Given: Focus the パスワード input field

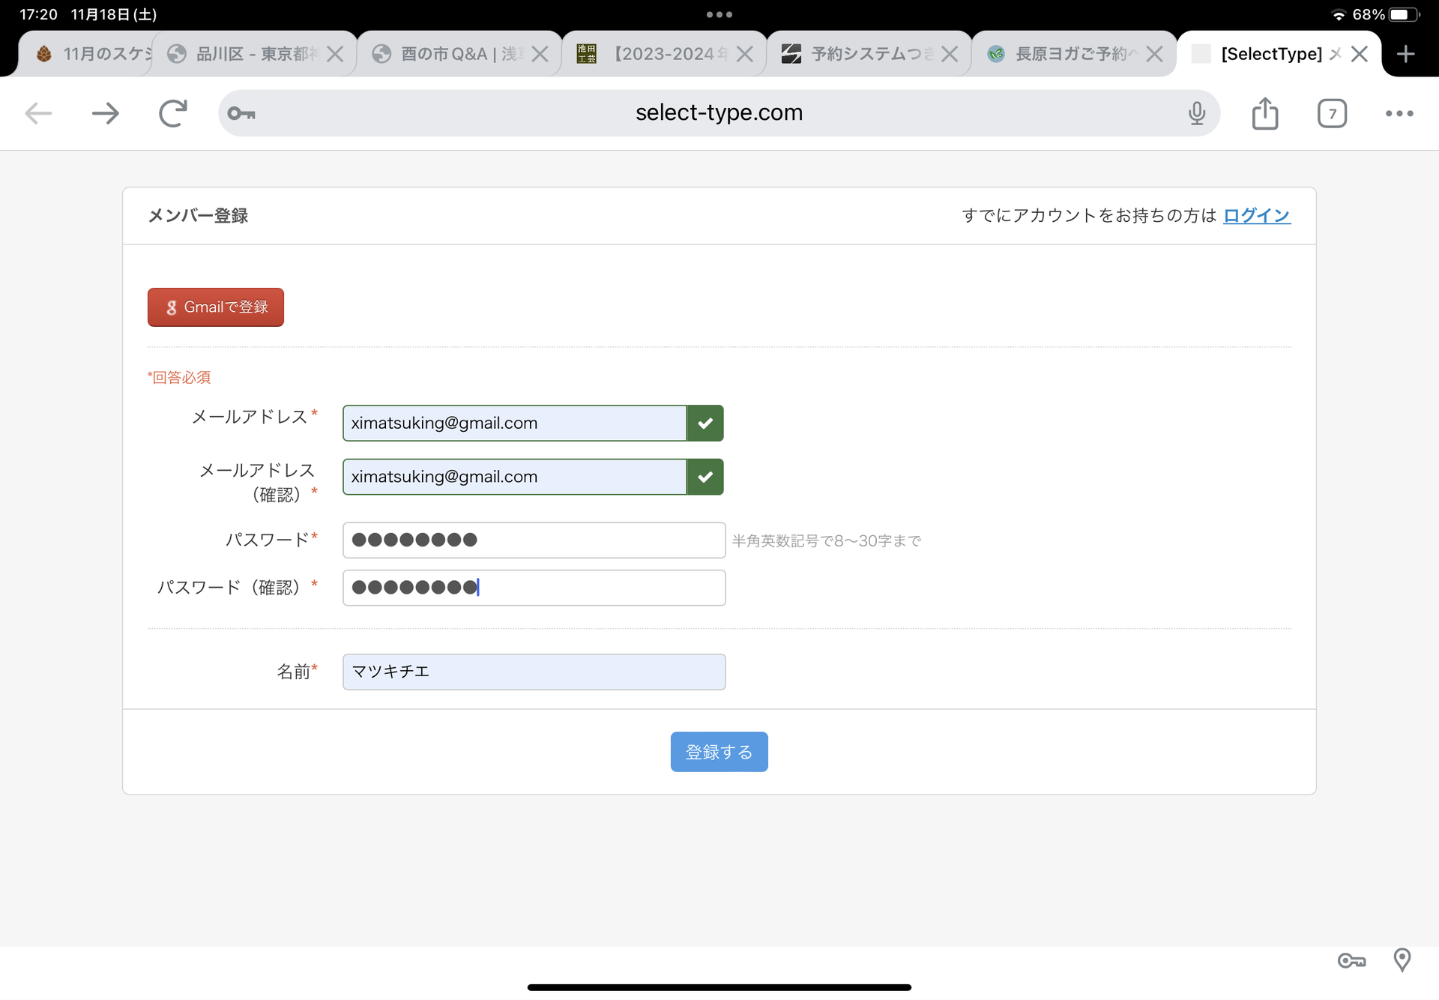Looking at the screenshot, I should pos(534,540).
